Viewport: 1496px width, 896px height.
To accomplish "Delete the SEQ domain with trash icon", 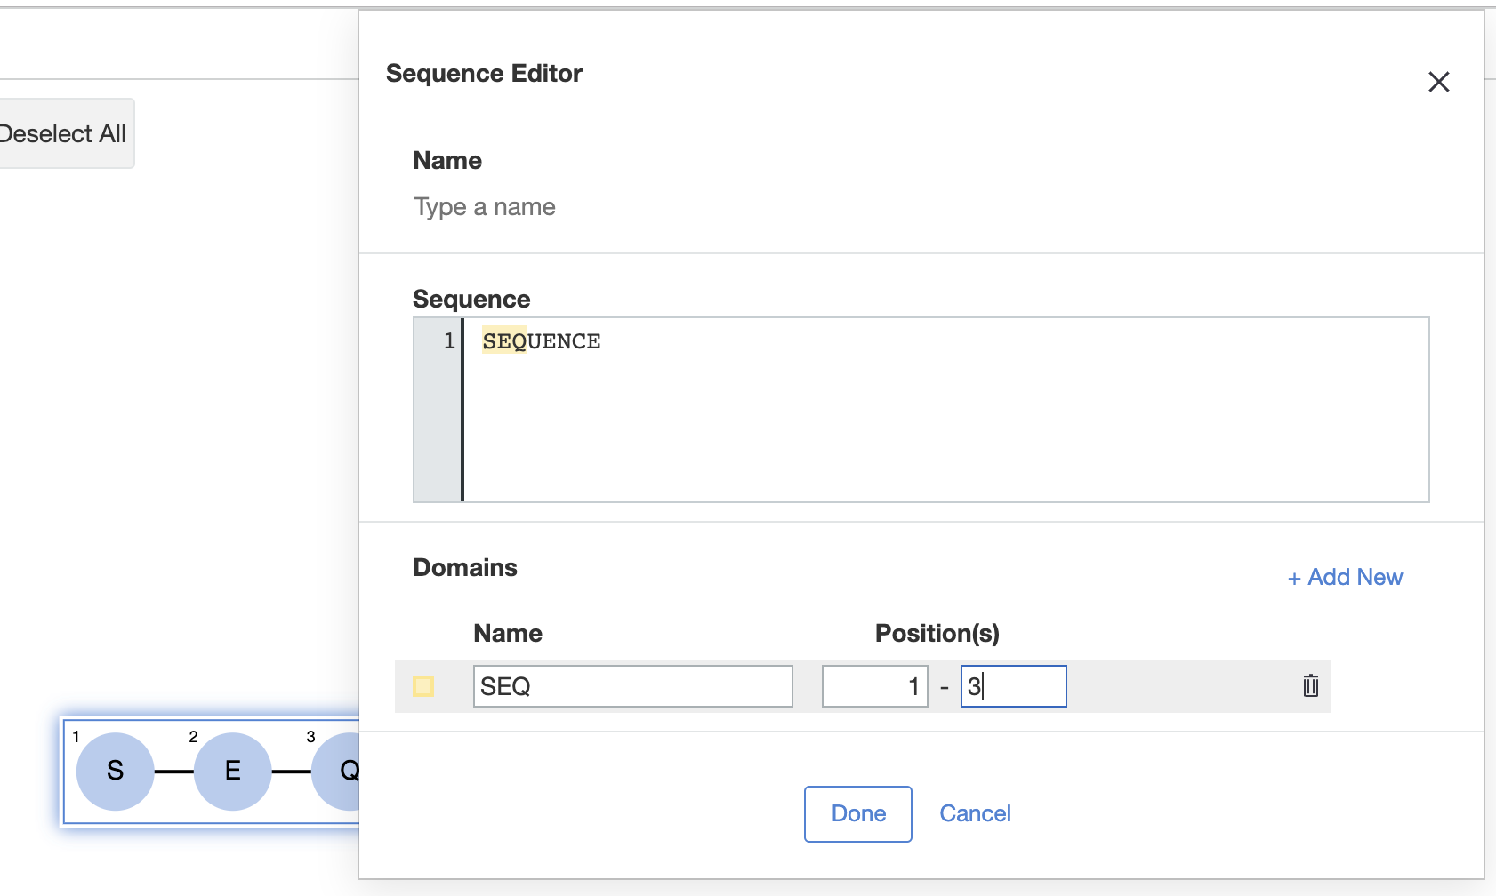I will point(1310,686).
